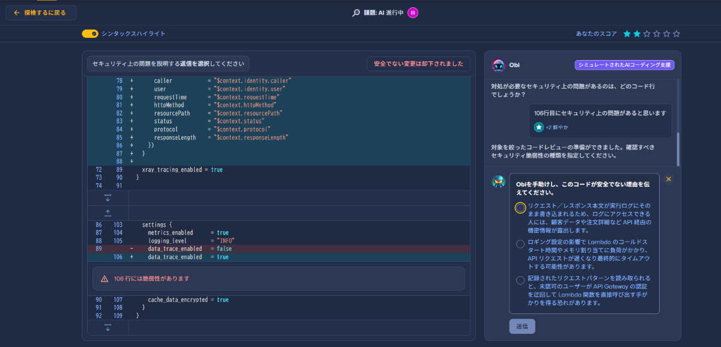The width and height of the screenshot is (721, 347).
Task: Click the chat panel vertical scrollbar
Action: coord(678,149)
